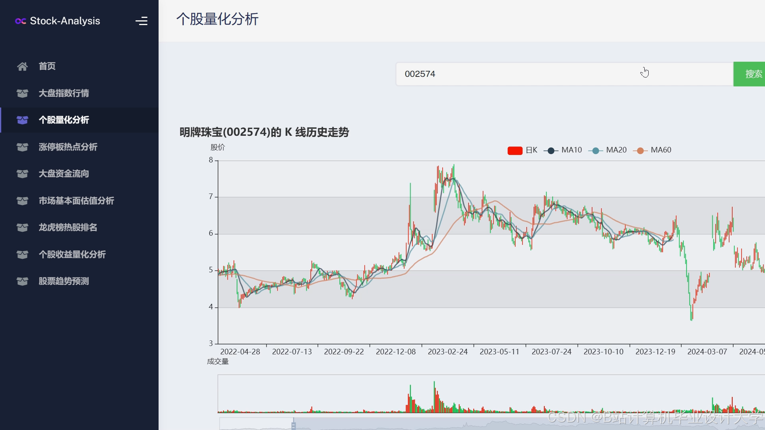765x430 pixels.
Task: Click the 龙虎榜热股排名 sidebar icon
Action: (x=22, y=227)
